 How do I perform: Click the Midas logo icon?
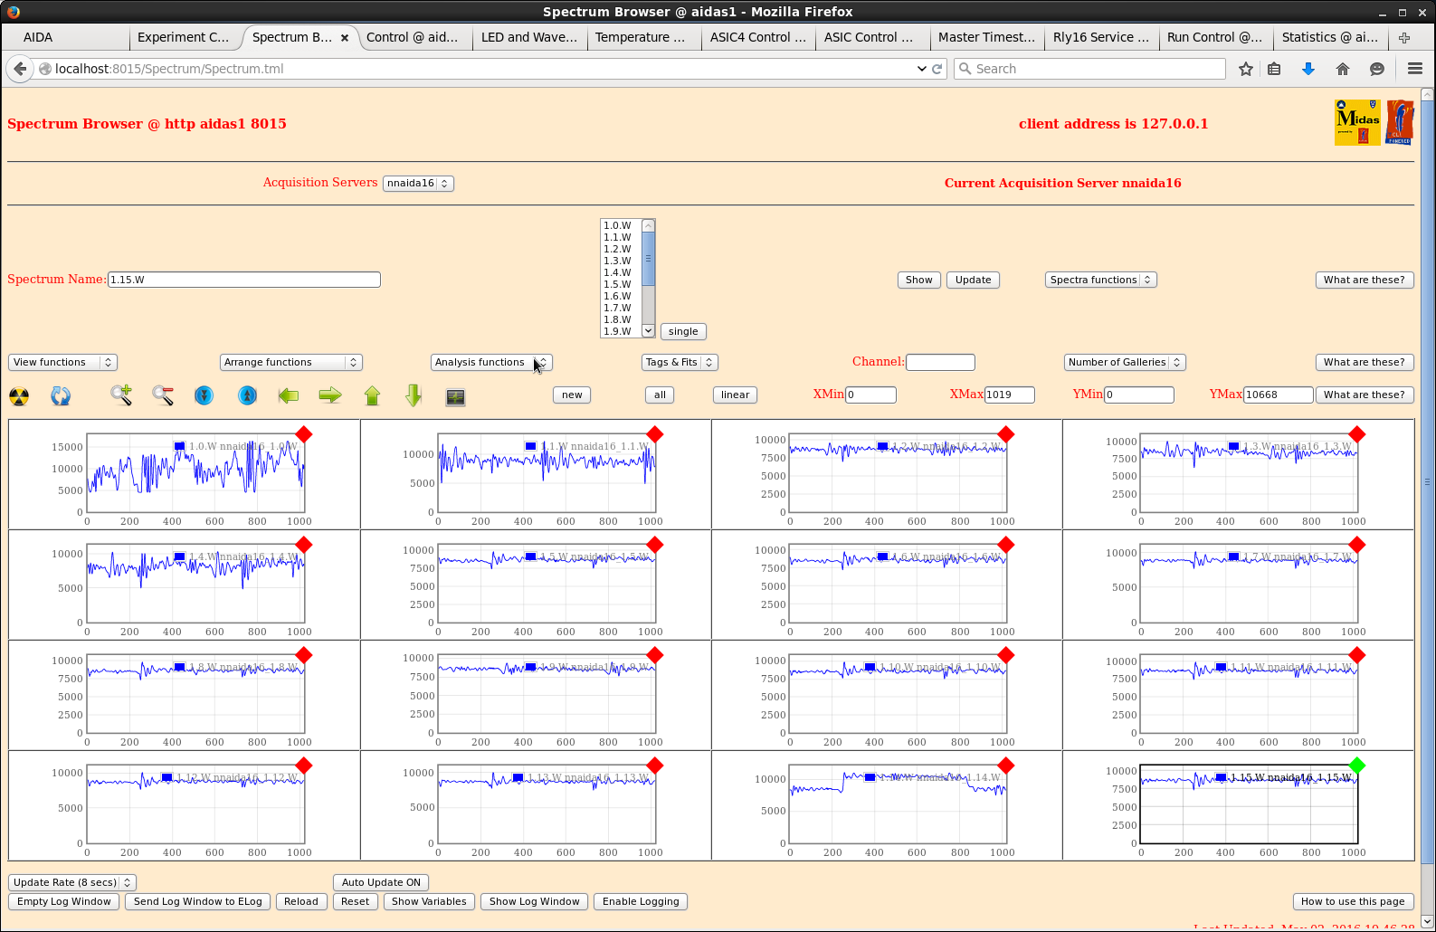click(x=1357, y=122)
